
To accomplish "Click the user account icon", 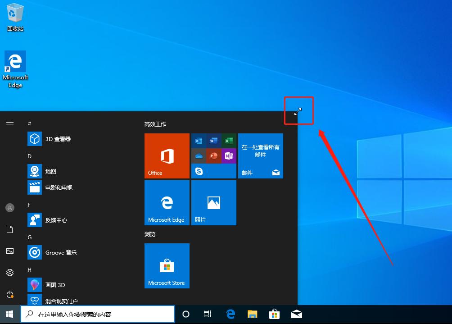I will point(10,208).
